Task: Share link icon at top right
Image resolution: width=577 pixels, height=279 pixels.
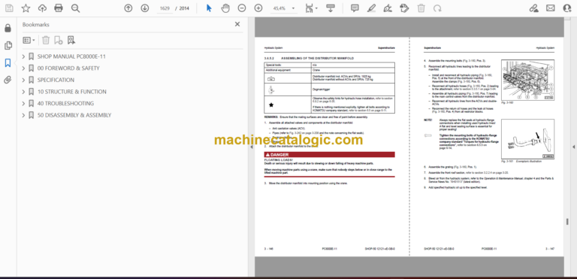Action: coord(533,8)
